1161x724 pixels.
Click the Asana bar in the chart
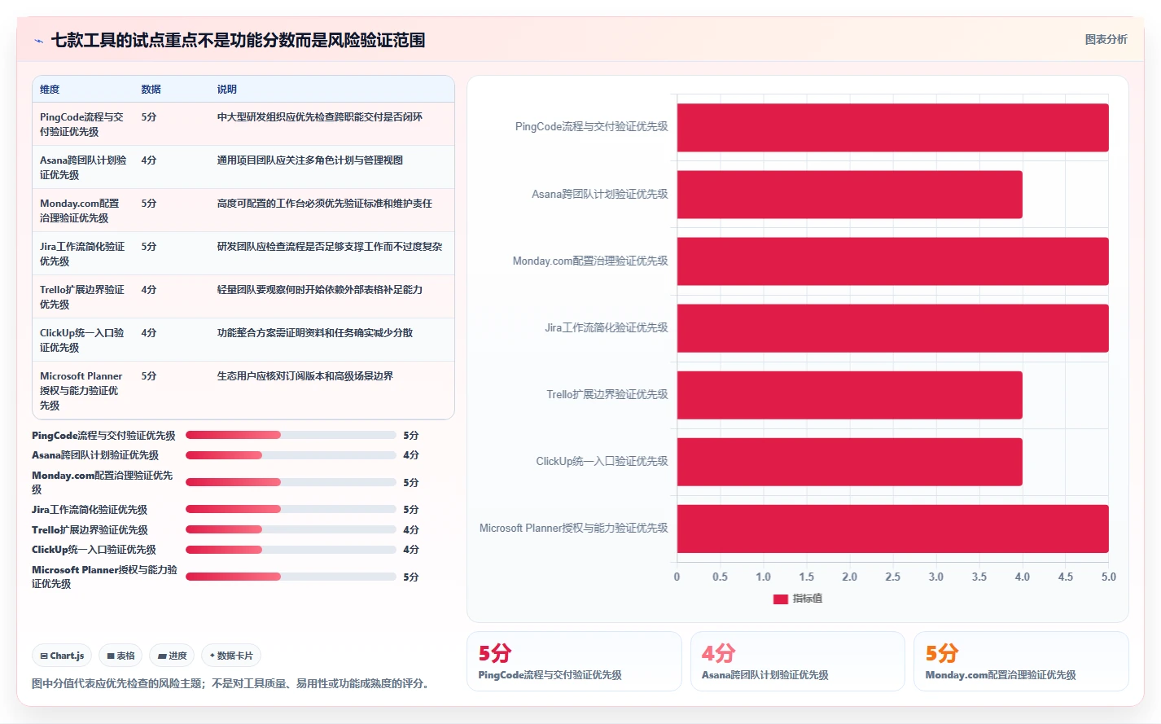[x=849, y=195]
